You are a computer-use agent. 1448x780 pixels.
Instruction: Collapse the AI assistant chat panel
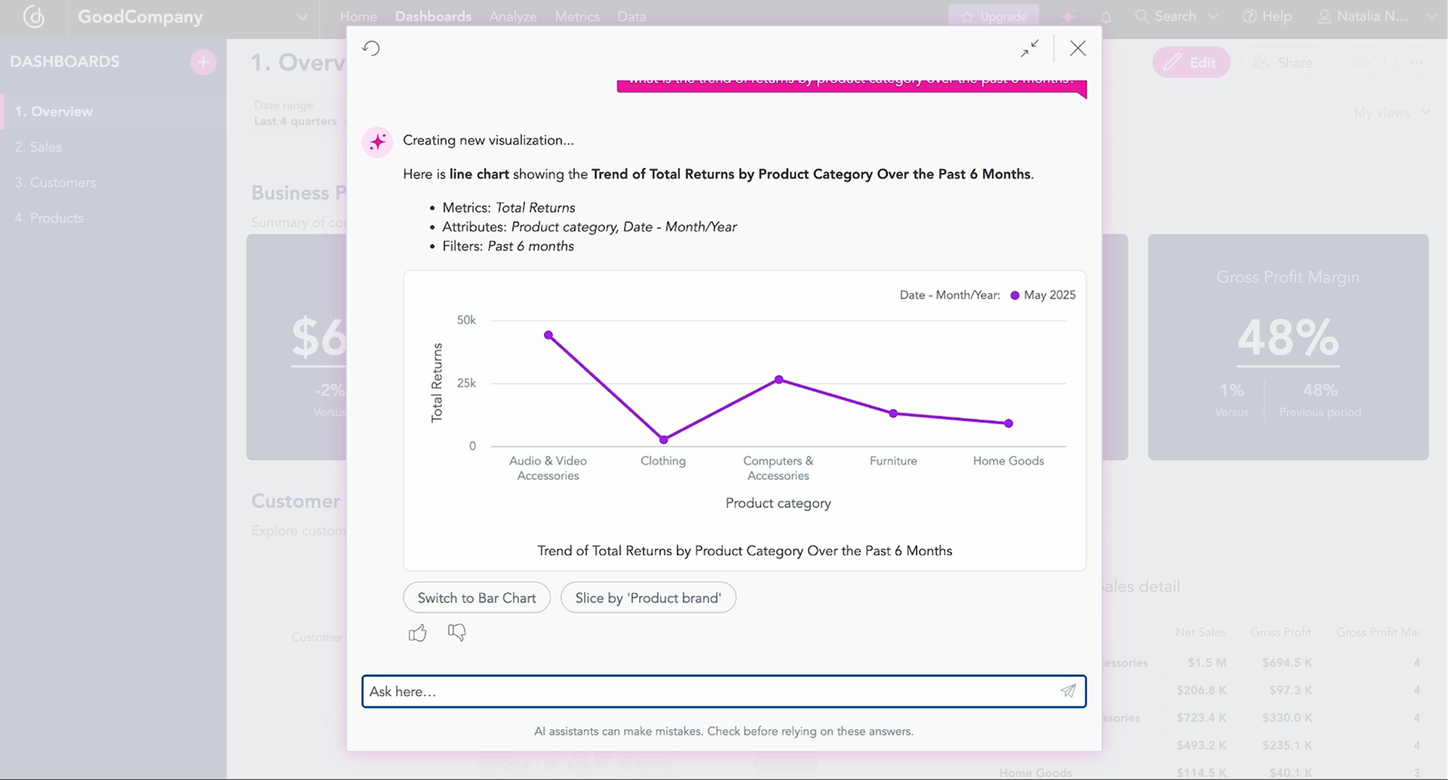pyautogui.click(x=1030, y=48)
